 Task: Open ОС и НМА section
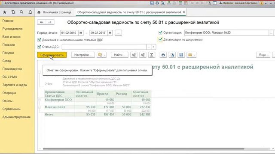9,77
